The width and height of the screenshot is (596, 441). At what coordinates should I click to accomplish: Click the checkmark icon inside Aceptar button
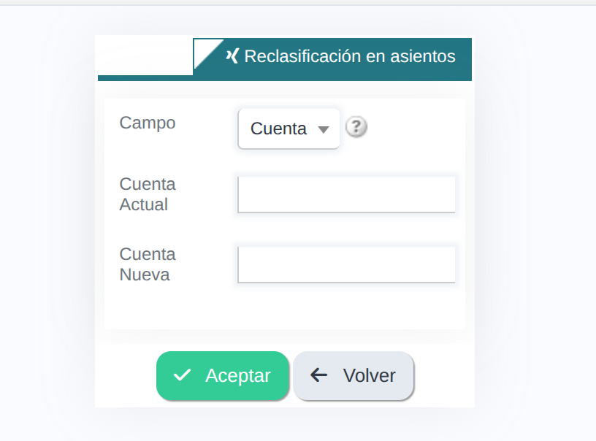[182, 375]
